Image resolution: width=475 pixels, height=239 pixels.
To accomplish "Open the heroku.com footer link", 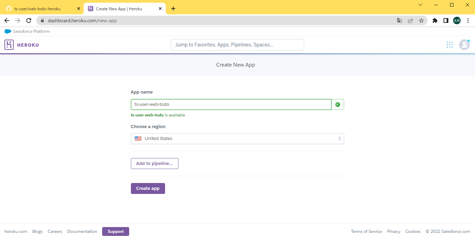I will click(x=16, y=231).
